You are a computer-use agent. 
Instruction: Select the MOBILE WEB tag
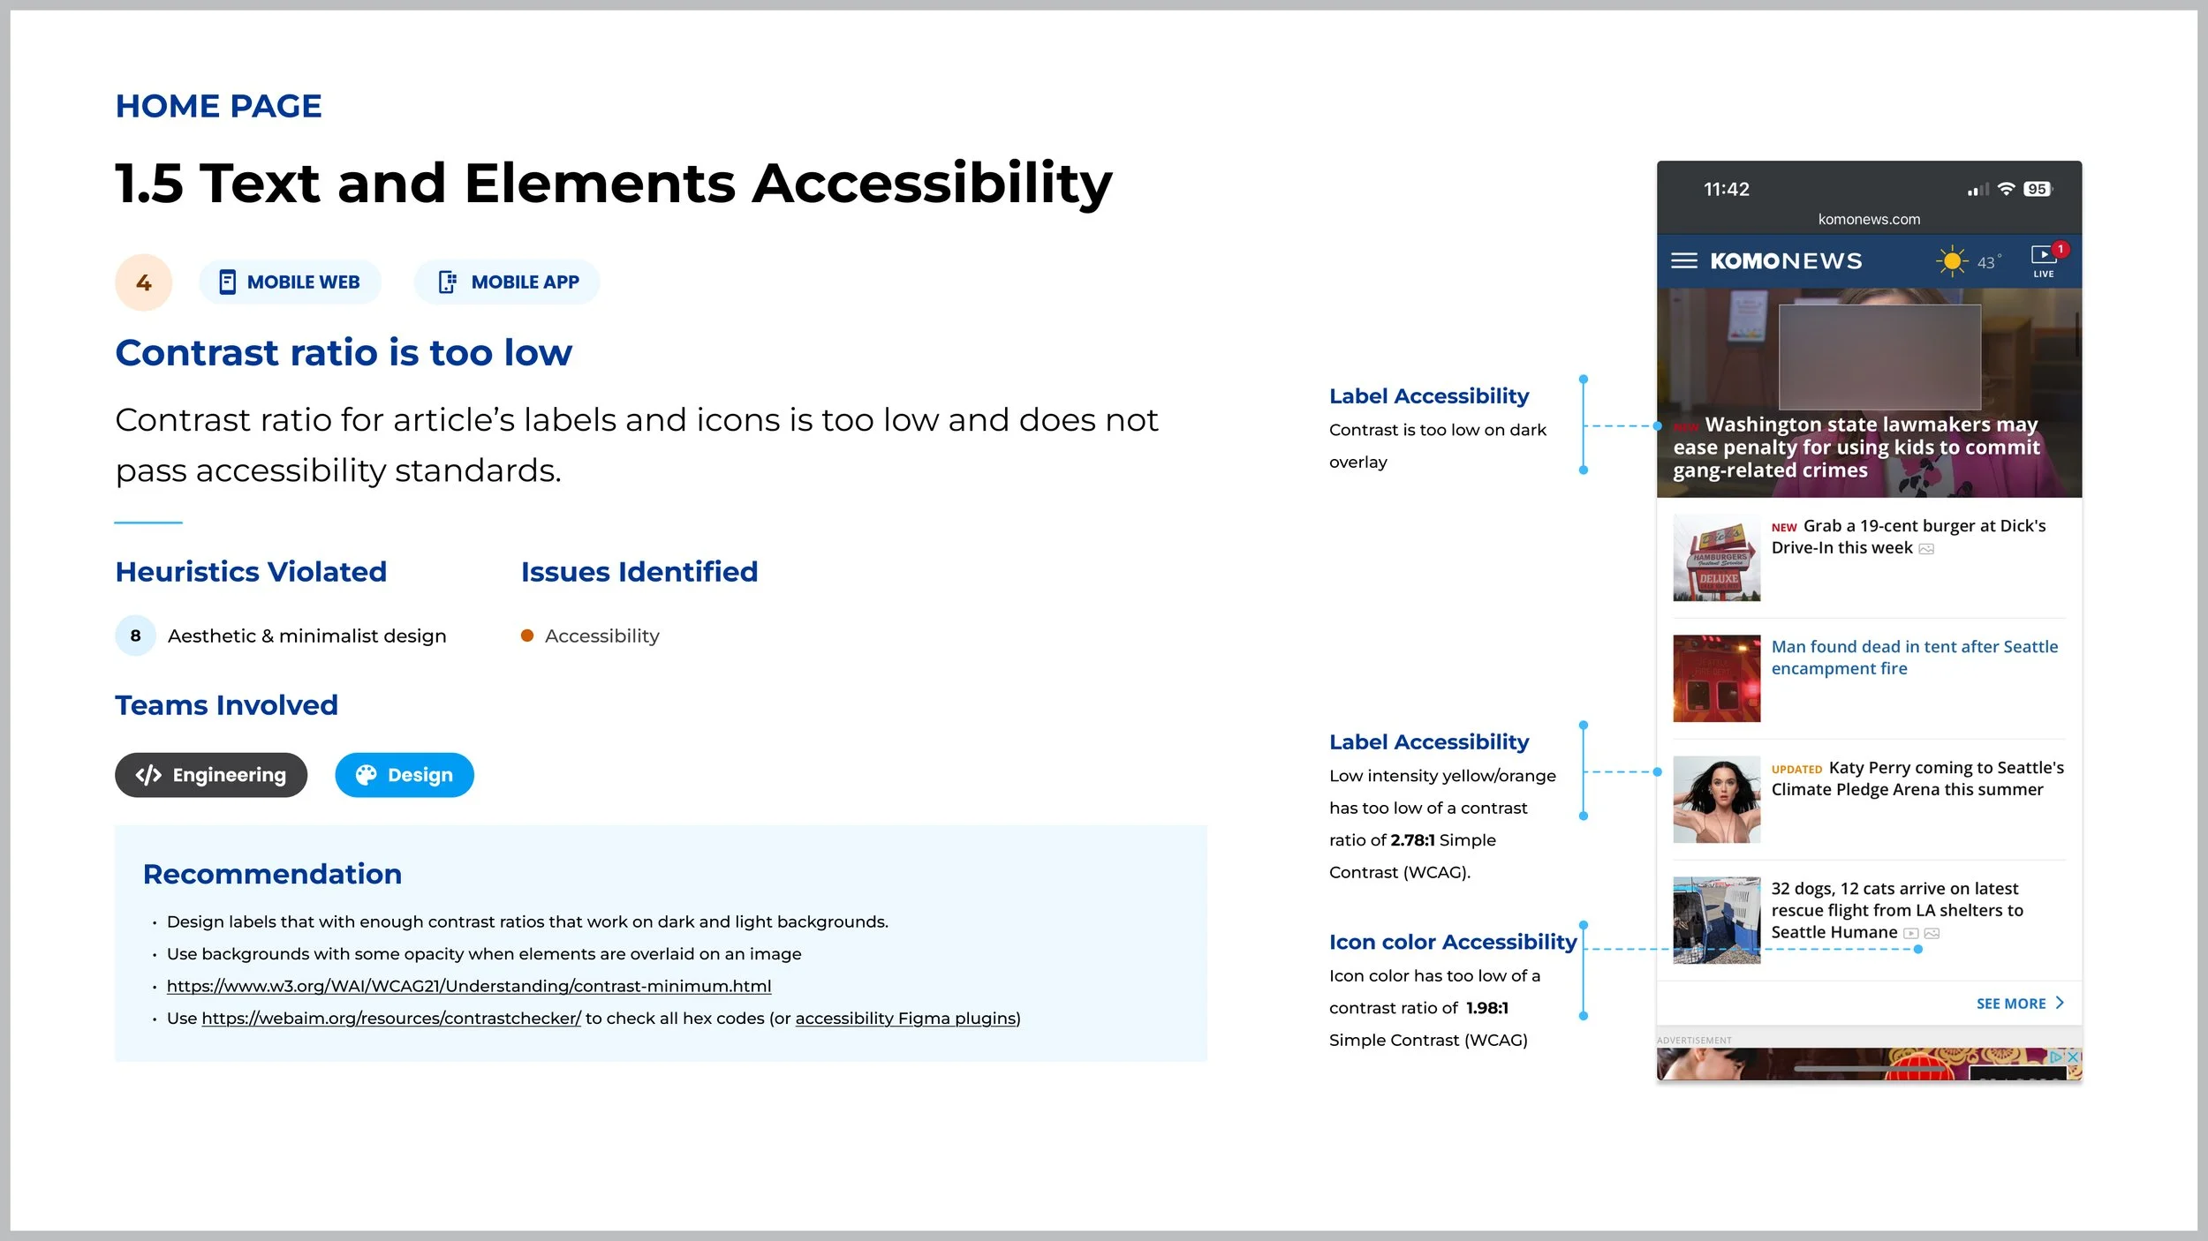pyautogui.click(x=290, y=282)
